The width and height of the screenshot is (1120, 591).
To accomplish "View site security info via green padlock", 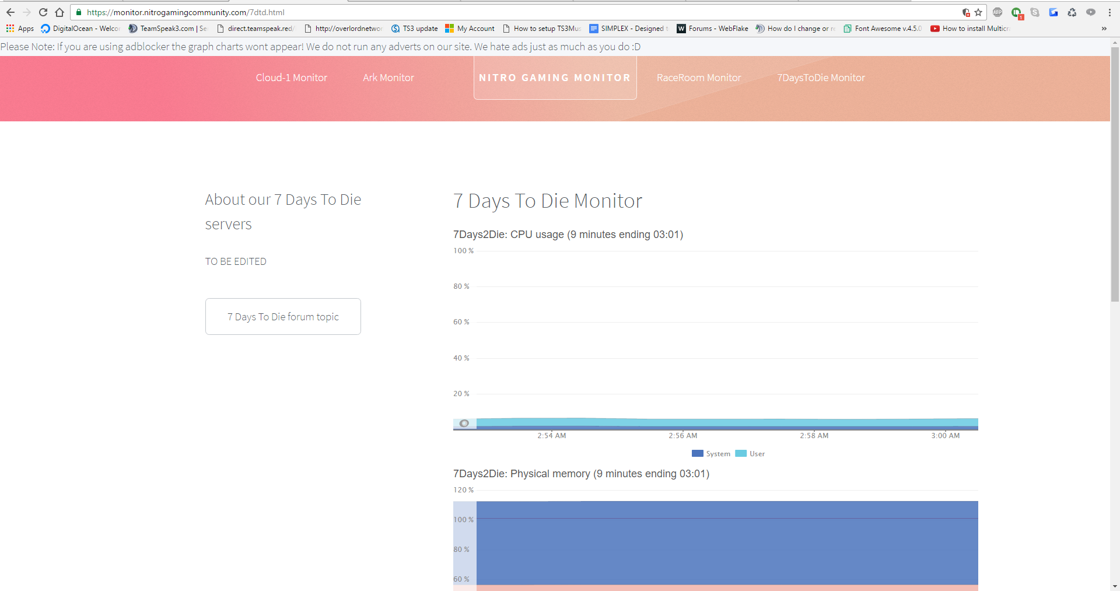I will click(79, 12).
